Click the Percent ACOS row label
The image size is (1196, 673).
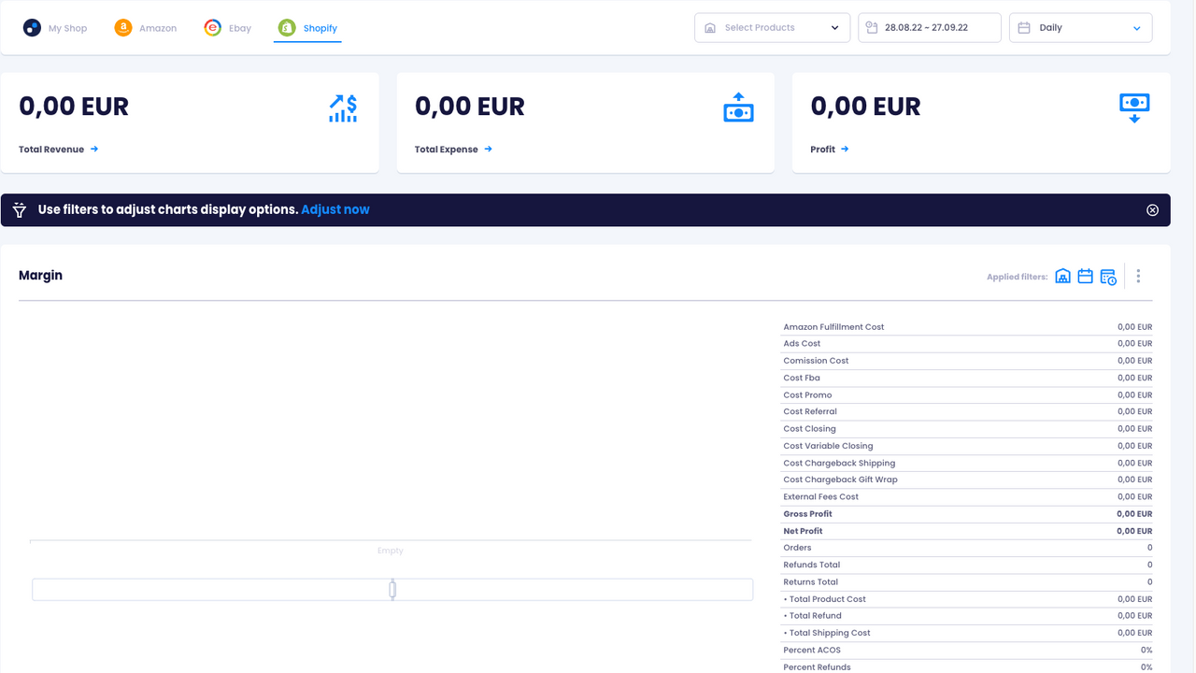pyautogui.click(x=812, y=650)
